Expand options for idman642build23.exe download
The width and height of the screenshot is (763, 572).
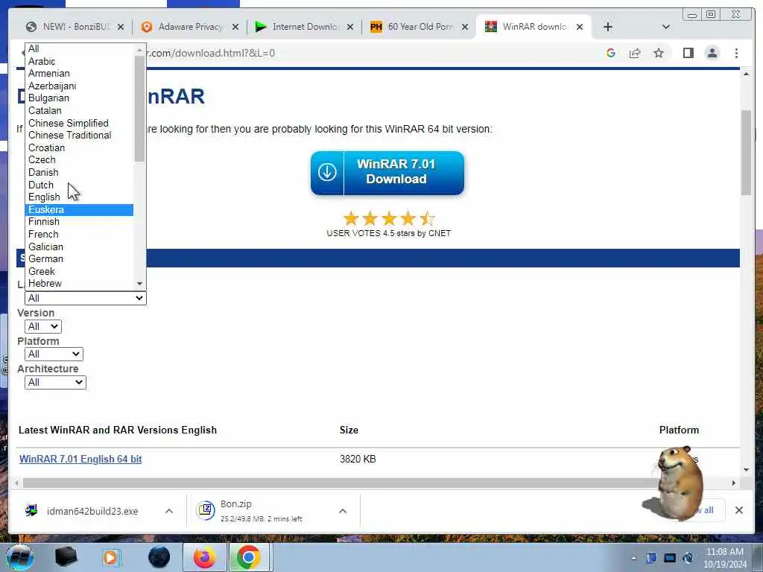tap(169, 511)
